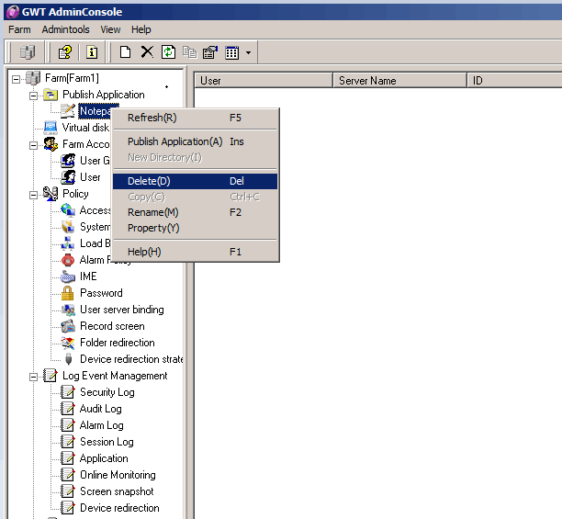562x519 pixels.
Task: Click the Password padlock icon in tree
Action: pyautogui.click(x=67, y=293)
